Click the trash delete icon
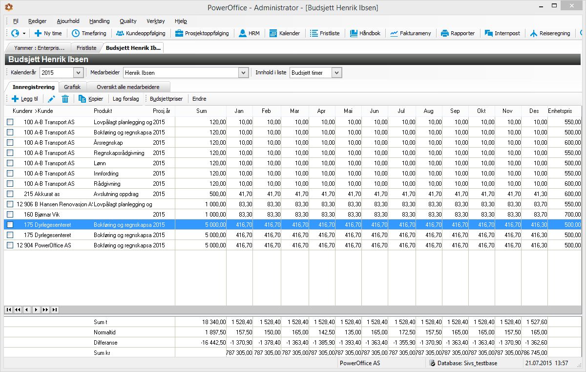This screenshot has height=372, width=586. tap(65, 99)
